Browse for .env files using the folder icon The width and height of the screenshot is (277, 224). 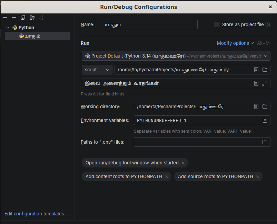[265, 142]
